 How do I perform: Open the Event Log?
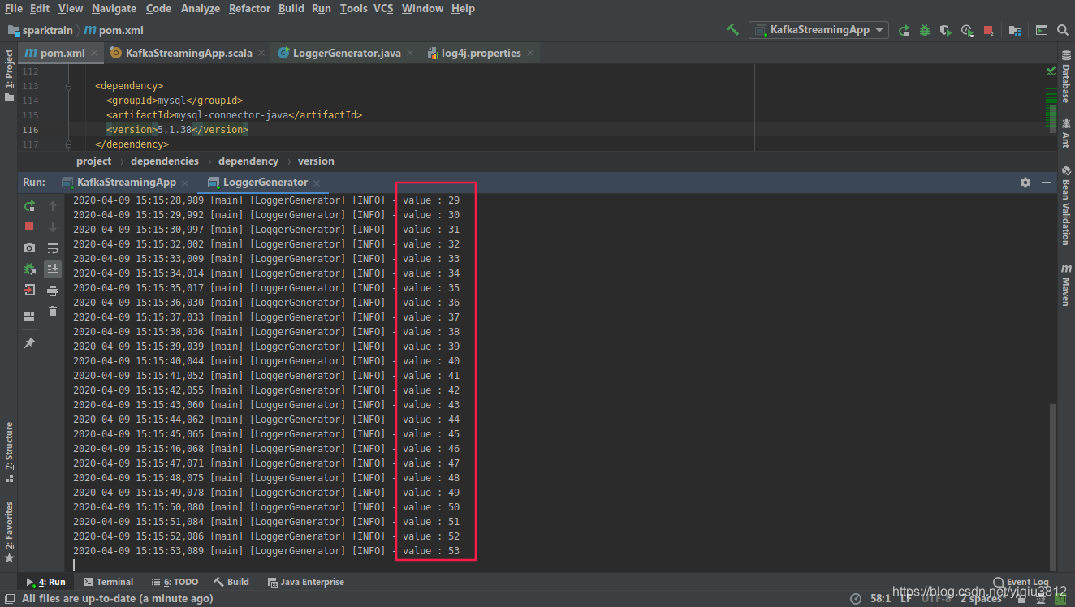coord(1021,582)
